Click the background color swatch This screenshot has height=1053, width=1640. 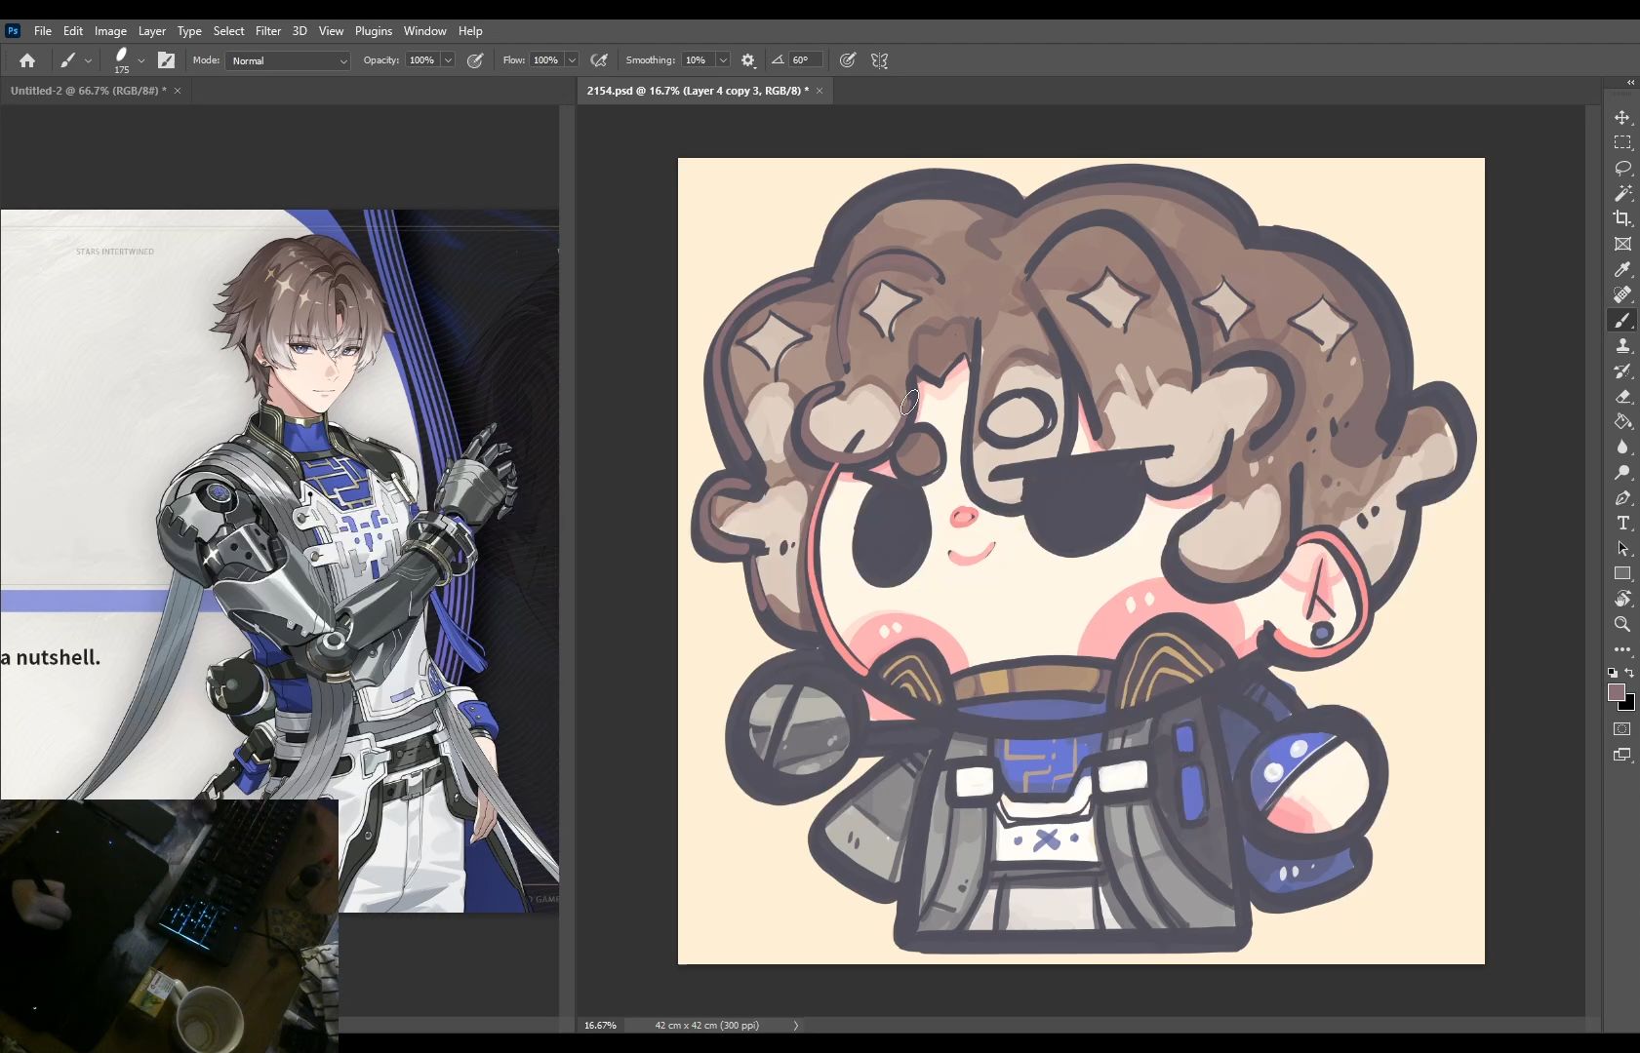1629,704
